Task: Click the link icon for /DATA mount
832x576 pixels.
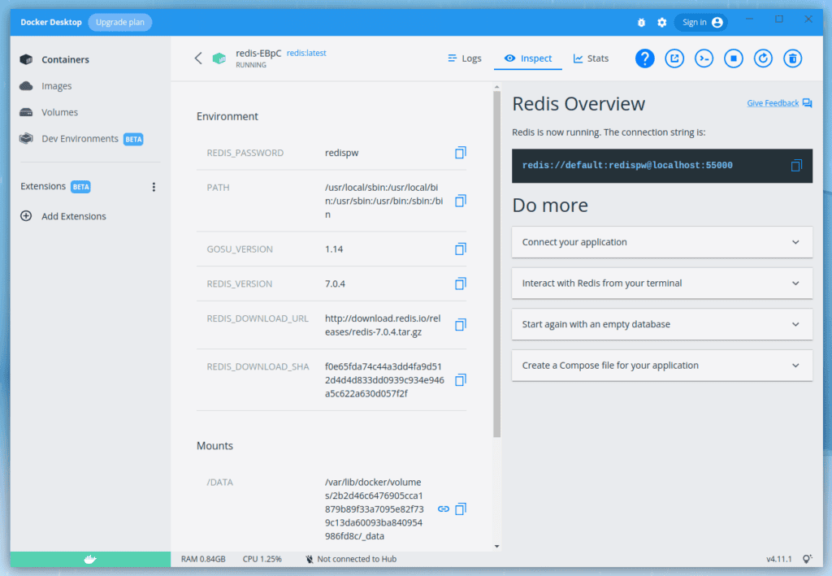Action: point(444,509)
